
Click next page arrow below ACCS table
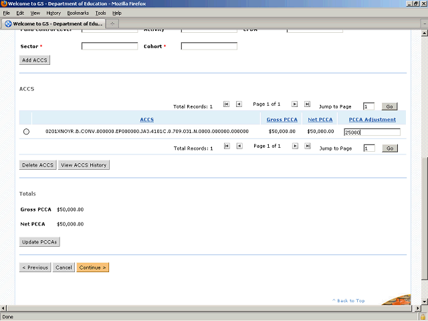tap(294, 146)
